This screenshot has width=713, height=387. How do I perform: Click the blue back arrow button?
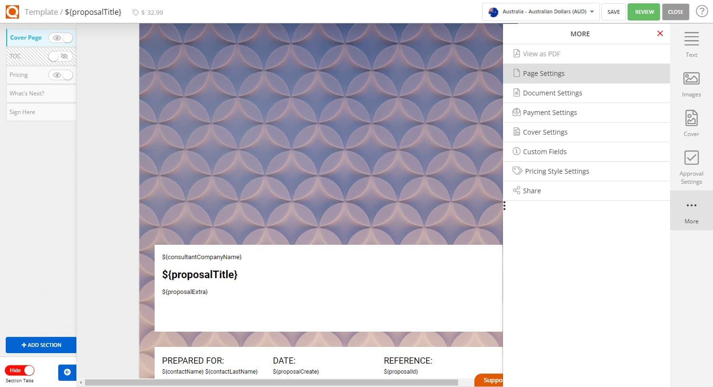(x=67, y=372)
